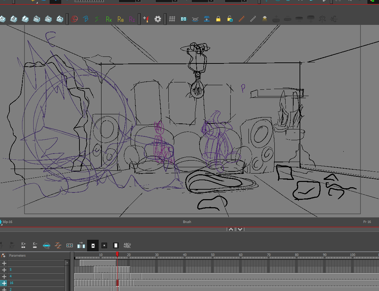Click the disc stack plus-above icon

276,19
